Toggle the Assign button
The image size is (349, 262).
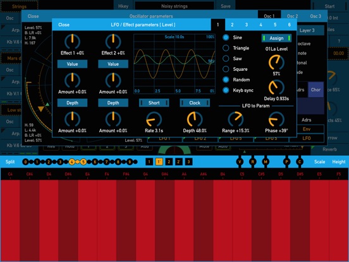[x=276, y=38]
